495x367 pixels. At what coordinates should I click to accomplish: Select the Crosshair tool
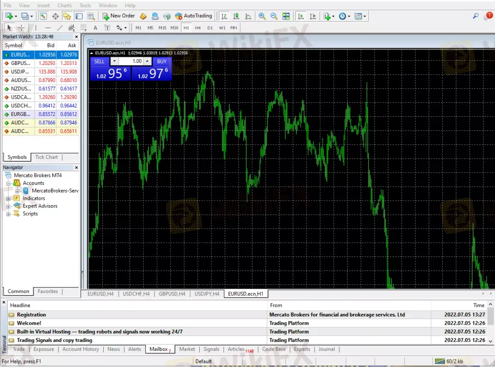tap(21, 28)
